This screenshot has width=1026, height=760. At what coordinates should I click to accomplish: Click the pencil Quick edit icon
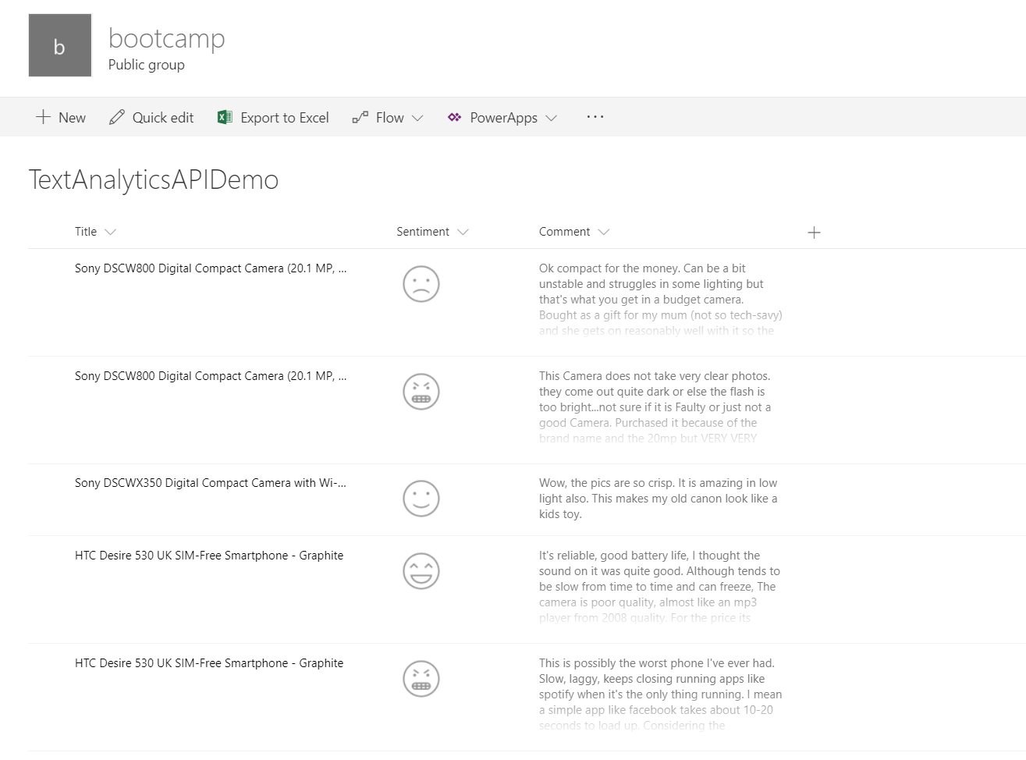point(117,118)
